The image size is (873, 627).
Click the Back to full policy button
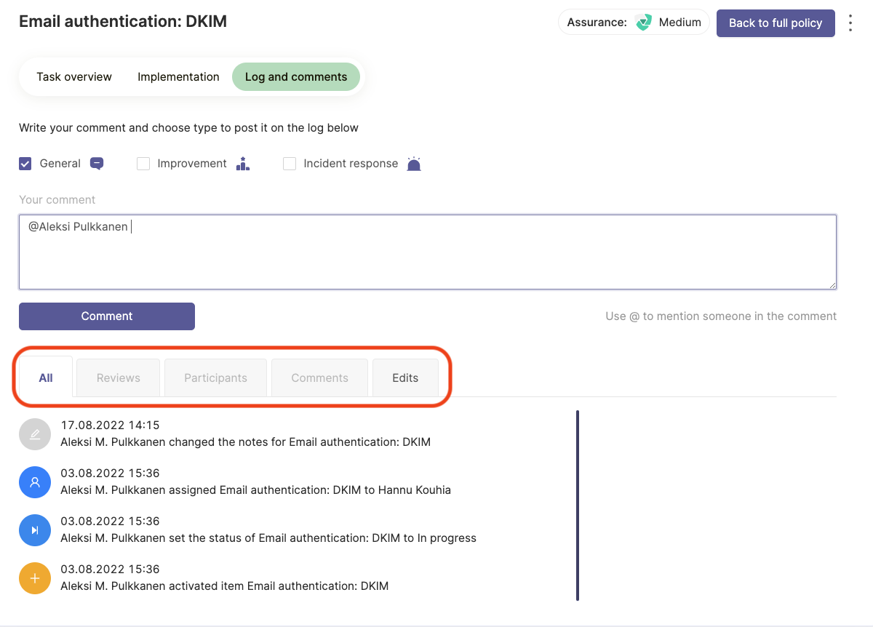(x=776, y=23)
